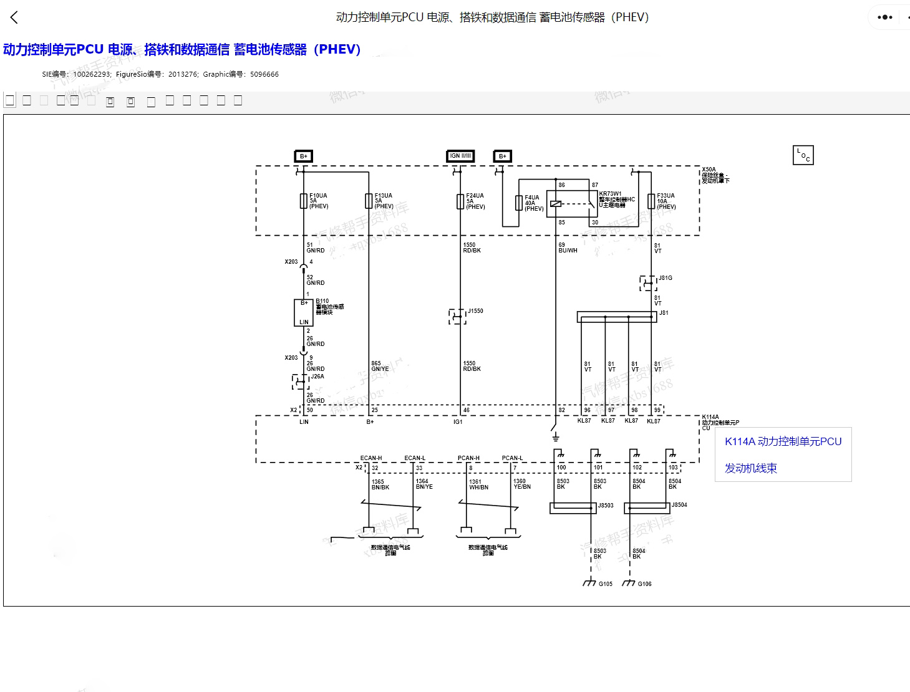Screen dimensions: 910x692
Task: Click the IGN II/III power symbol
Action: pos(460,156)
